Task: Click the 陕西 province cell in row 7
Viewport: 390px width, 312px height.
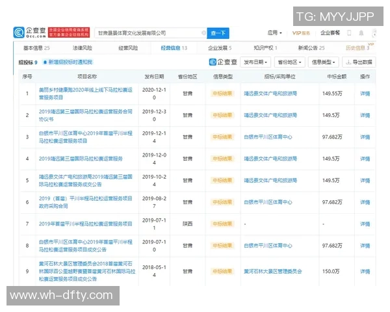Action: 188,224
